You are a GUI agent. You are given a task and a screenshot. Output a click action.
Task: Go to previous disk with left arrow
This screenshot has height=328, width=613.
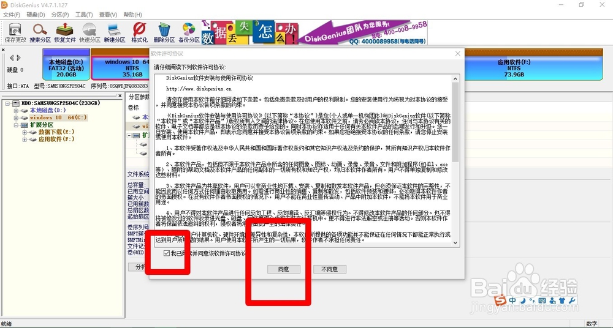point(12,58)
